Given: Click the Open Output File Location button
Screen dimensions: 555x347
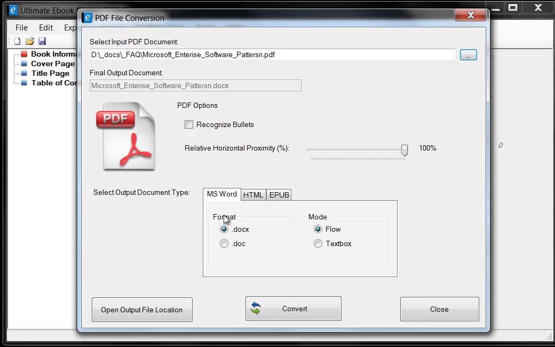Looking at the screenshot, I should pos(142,310).
